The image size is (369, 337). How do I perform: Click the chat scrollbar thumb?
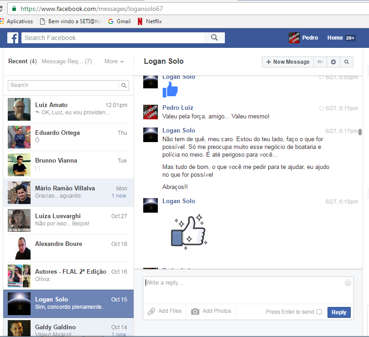(360, 132)
